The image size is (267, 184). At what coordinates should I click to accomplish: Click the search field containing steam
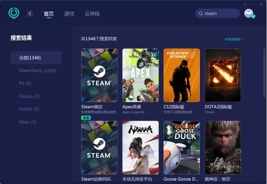pos(220,14)
